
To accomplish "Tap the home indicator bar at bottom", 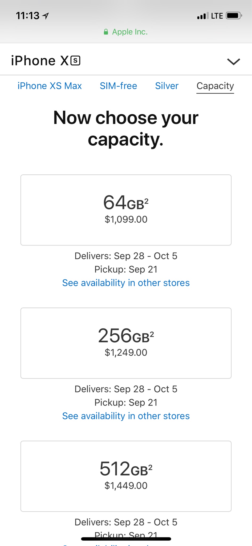I will 126,539.
